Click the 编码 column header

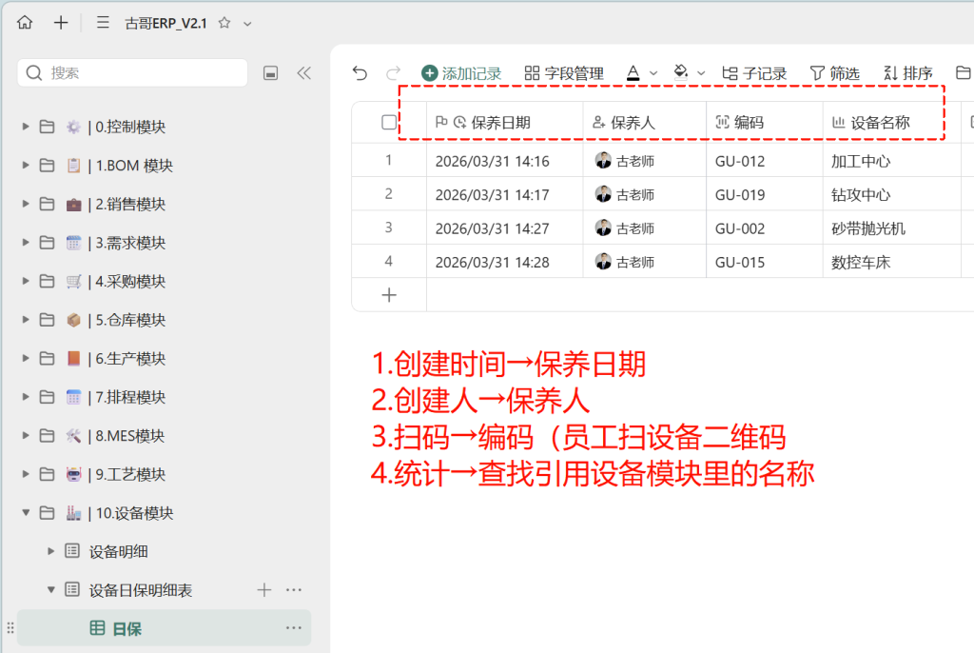click(765, 123)
